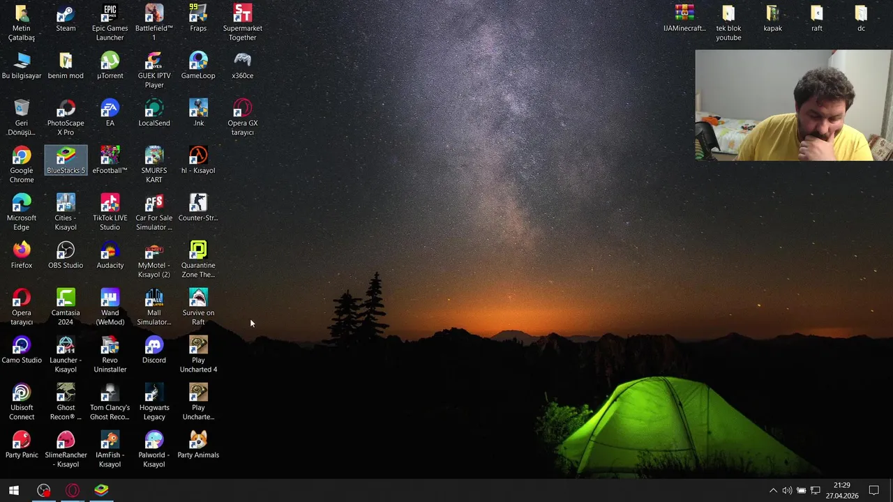
Task: Select the raft folder
Action: click(x=817, y=18)
